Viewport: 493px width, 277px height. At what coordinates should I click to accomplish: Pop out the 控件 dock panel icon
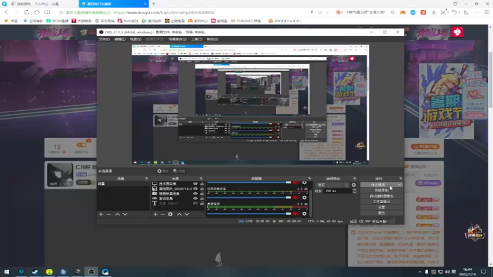[401, 179]
